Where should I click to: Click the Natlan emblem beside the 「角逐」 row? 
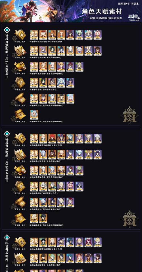click(x=130, y=115)
